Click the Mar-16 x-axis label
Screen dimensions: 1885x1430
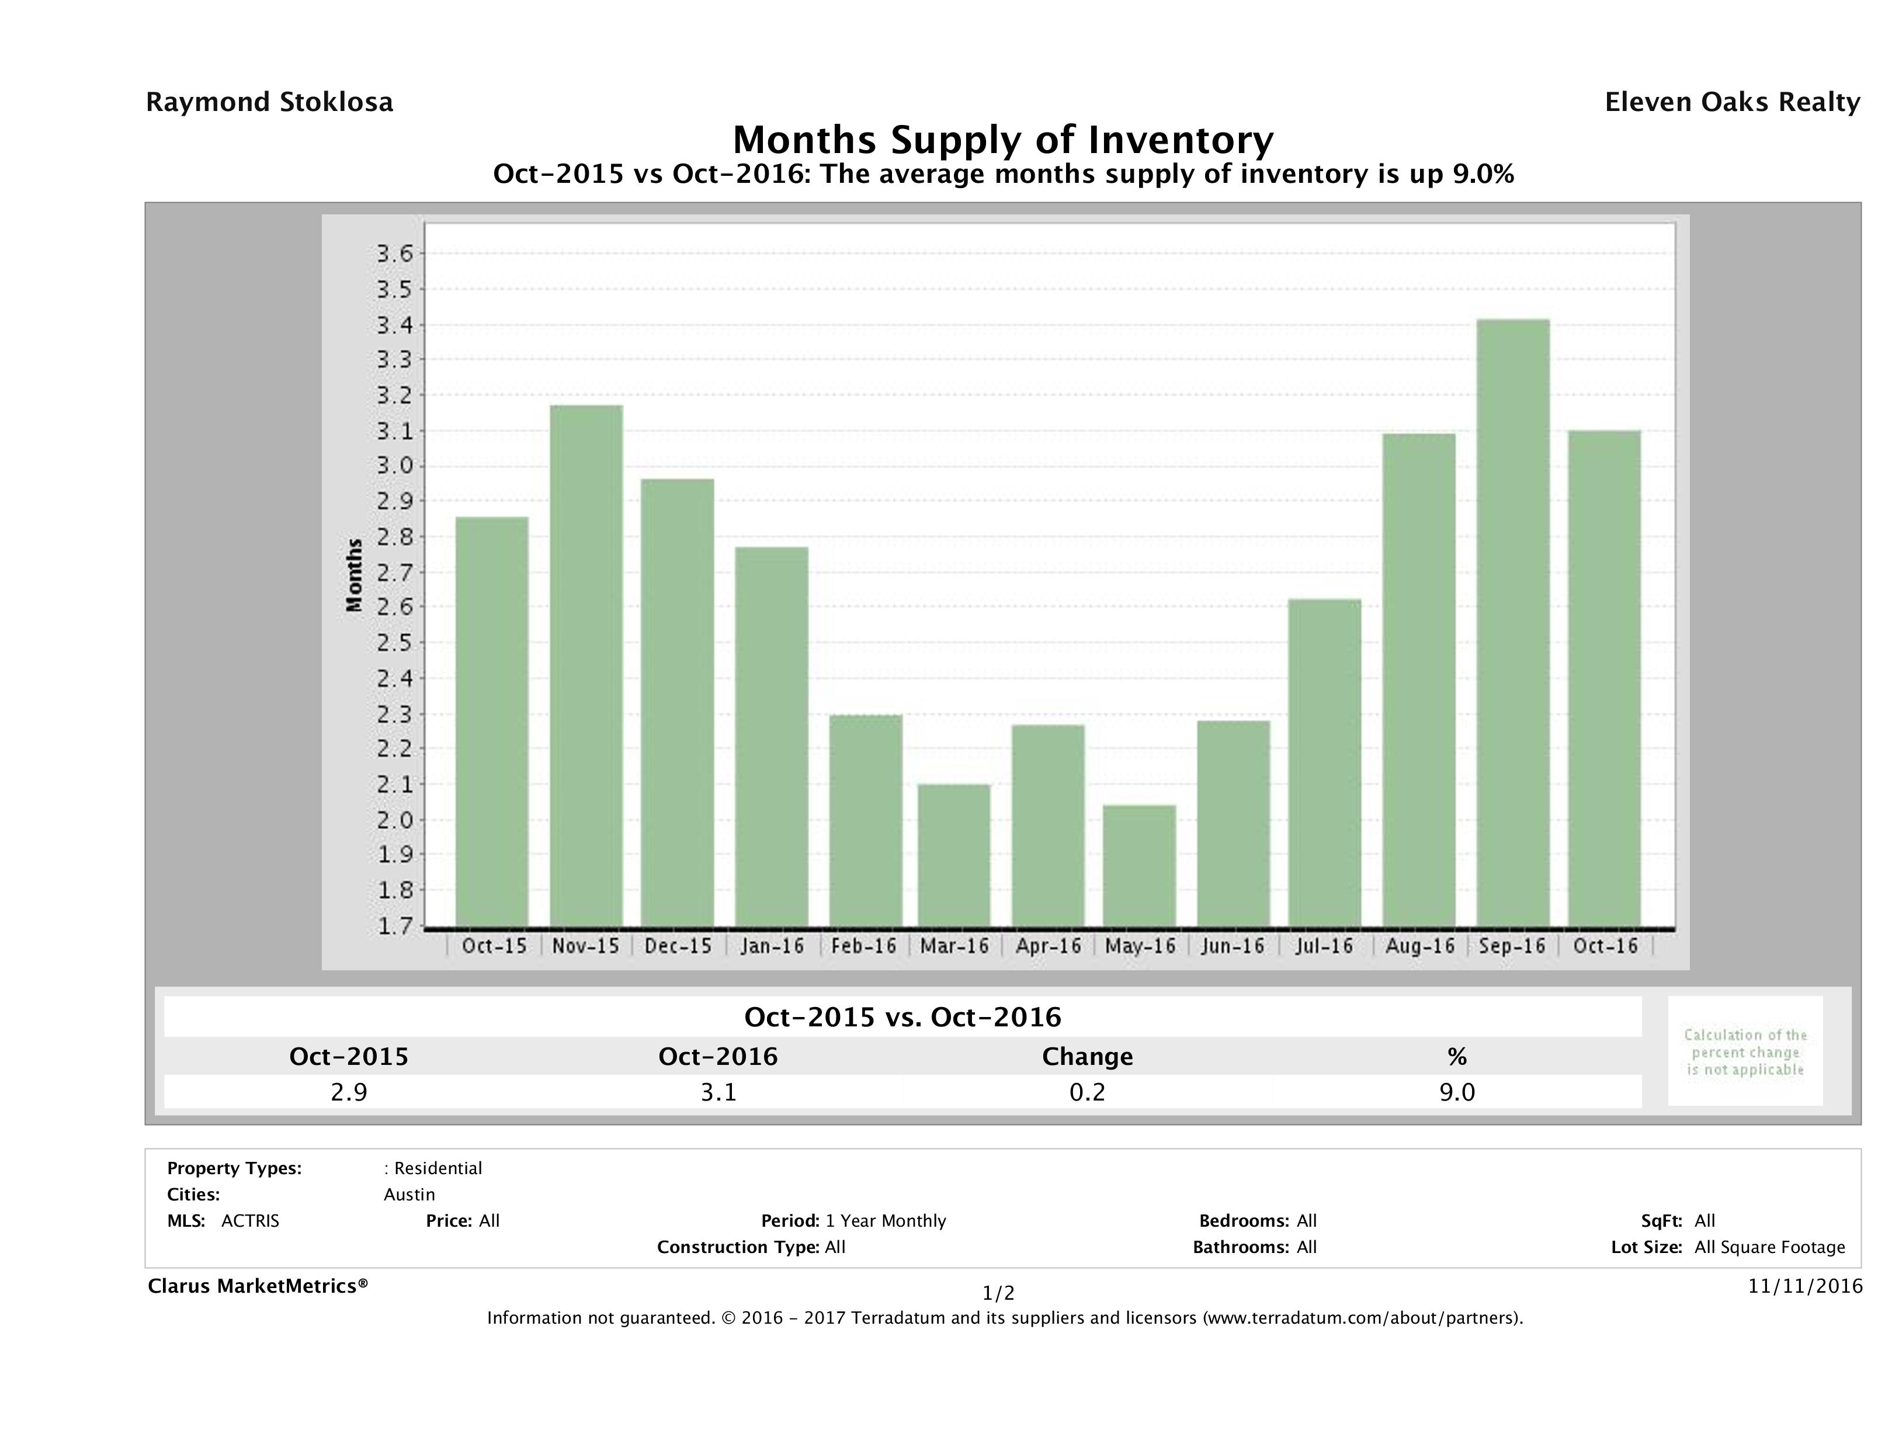pos(954,946)
